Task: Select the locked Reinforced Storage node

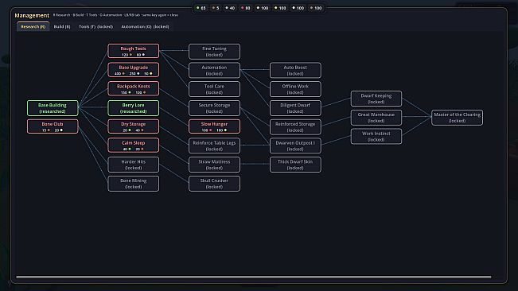Action: (x=295, y=127)
